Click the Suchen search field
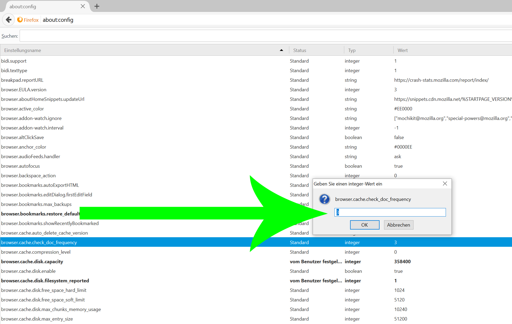 pyautogui.click(x=265, y=36)
